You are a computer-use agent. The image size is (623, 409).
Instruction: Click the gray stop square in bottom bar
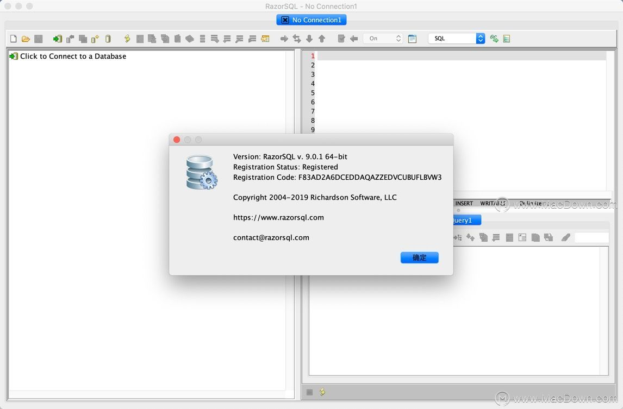pyautogui.click(x=309, y=392)
